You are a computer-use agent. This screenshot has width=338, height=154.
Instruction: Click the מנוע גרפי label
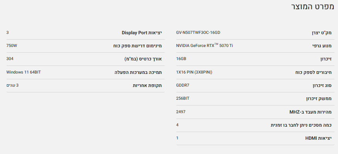pos(322,46)
